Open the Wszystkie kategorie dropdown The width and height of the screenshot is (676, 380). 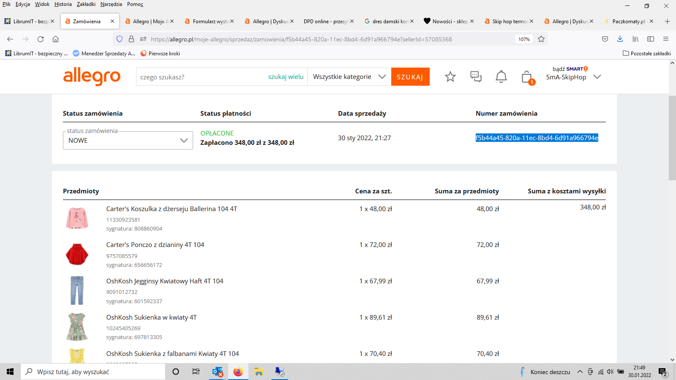pyautogui.click(x=349, y=77)
